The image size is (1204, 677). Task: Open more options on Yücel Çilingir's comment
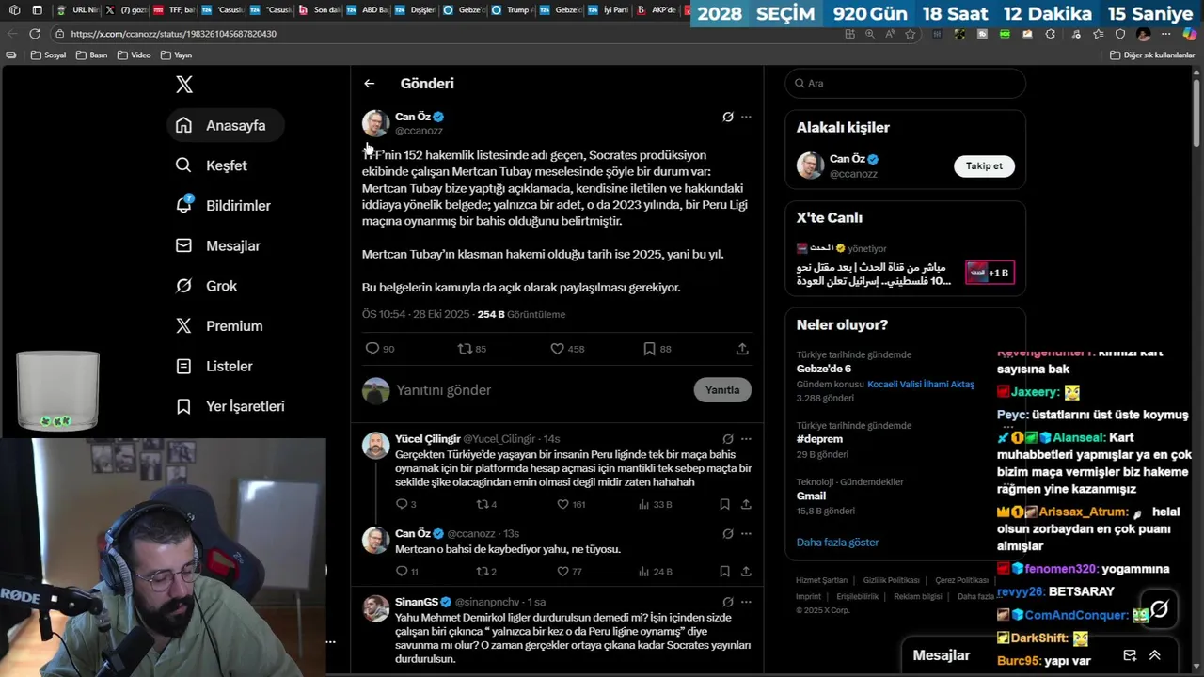(x=746, y=439)
